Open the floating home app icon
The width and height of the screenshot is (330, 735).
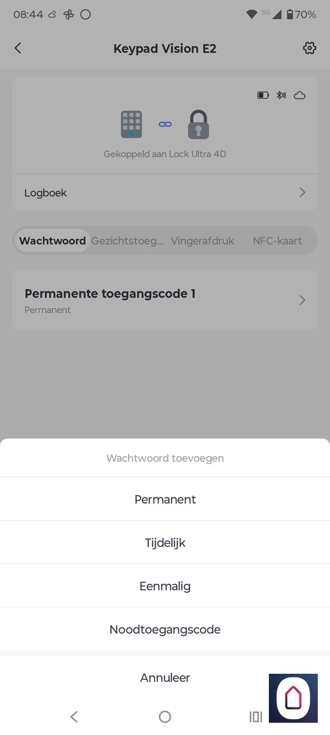(x=293, y=698)
